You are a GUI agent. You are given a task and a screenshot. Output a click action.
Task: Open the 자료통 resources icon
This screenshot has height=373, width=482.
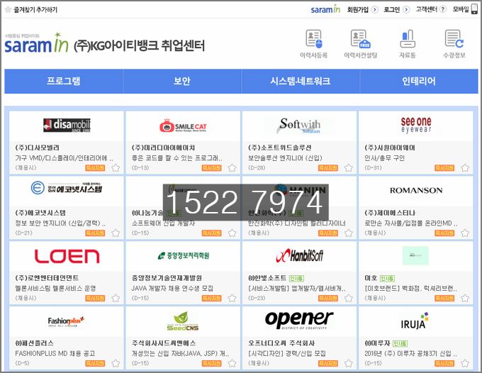408,39
